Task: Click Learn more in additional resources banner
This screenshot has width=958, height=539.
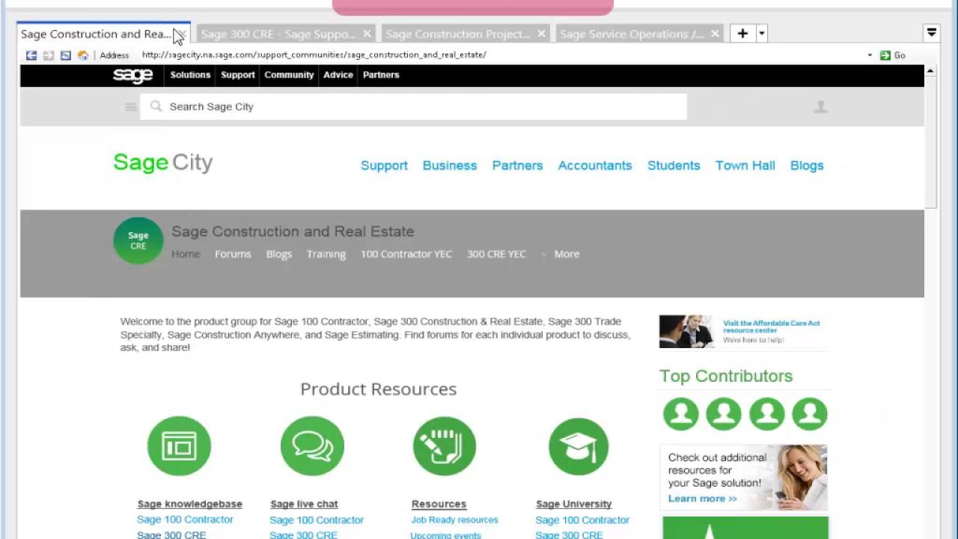Action: click(702, 499)
